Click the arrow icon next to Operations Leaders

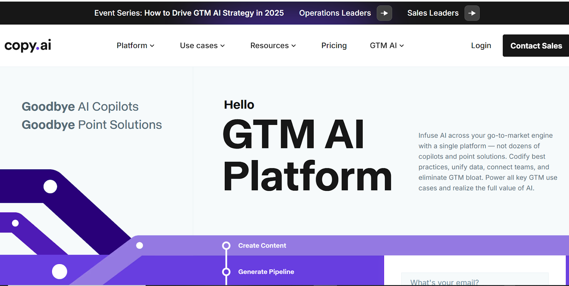[x=384, y=13]
